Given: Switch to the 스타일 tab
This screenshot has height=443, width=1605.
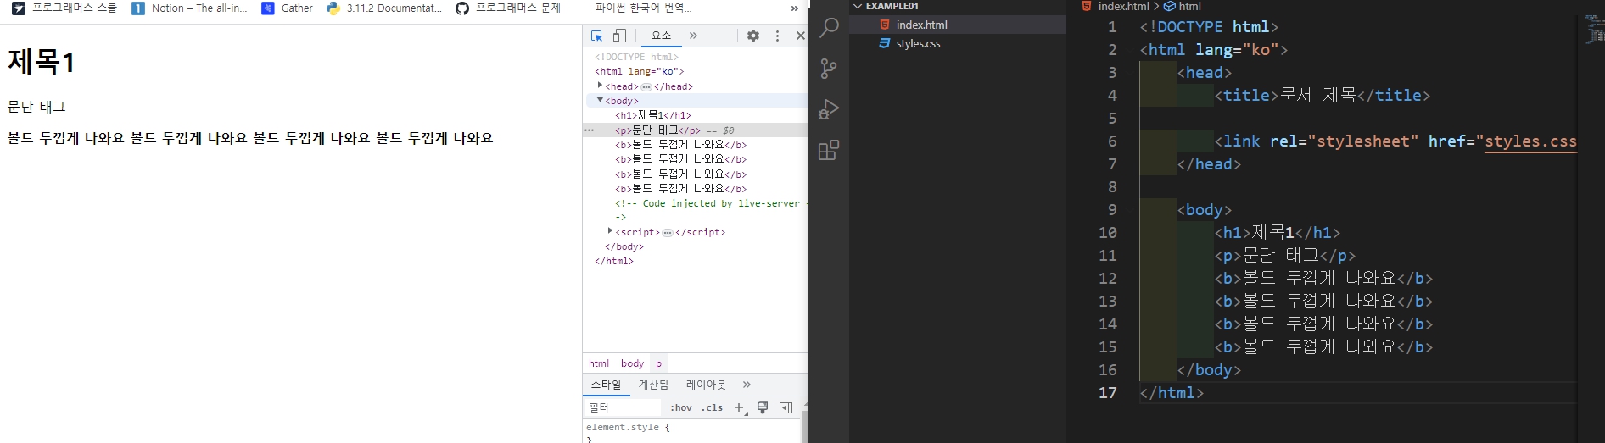Looking at the screenshot, I should click(606, 385).
